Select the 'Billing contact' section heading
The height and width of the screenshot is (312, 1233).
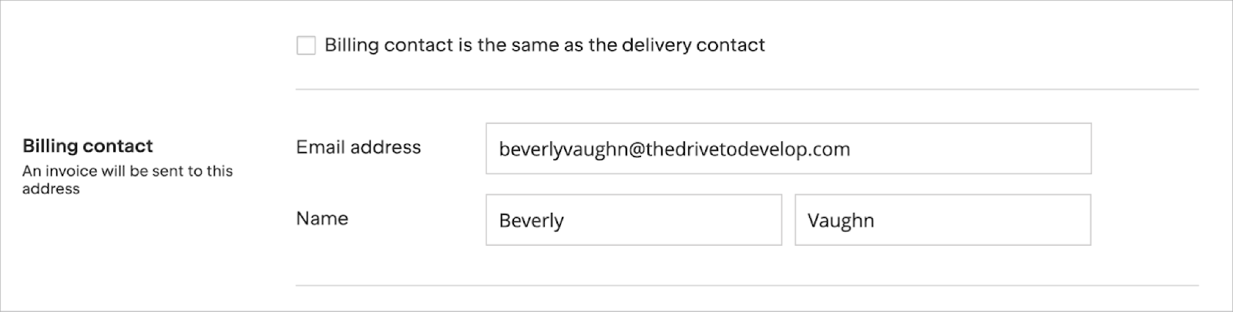[x=88, y=146]
